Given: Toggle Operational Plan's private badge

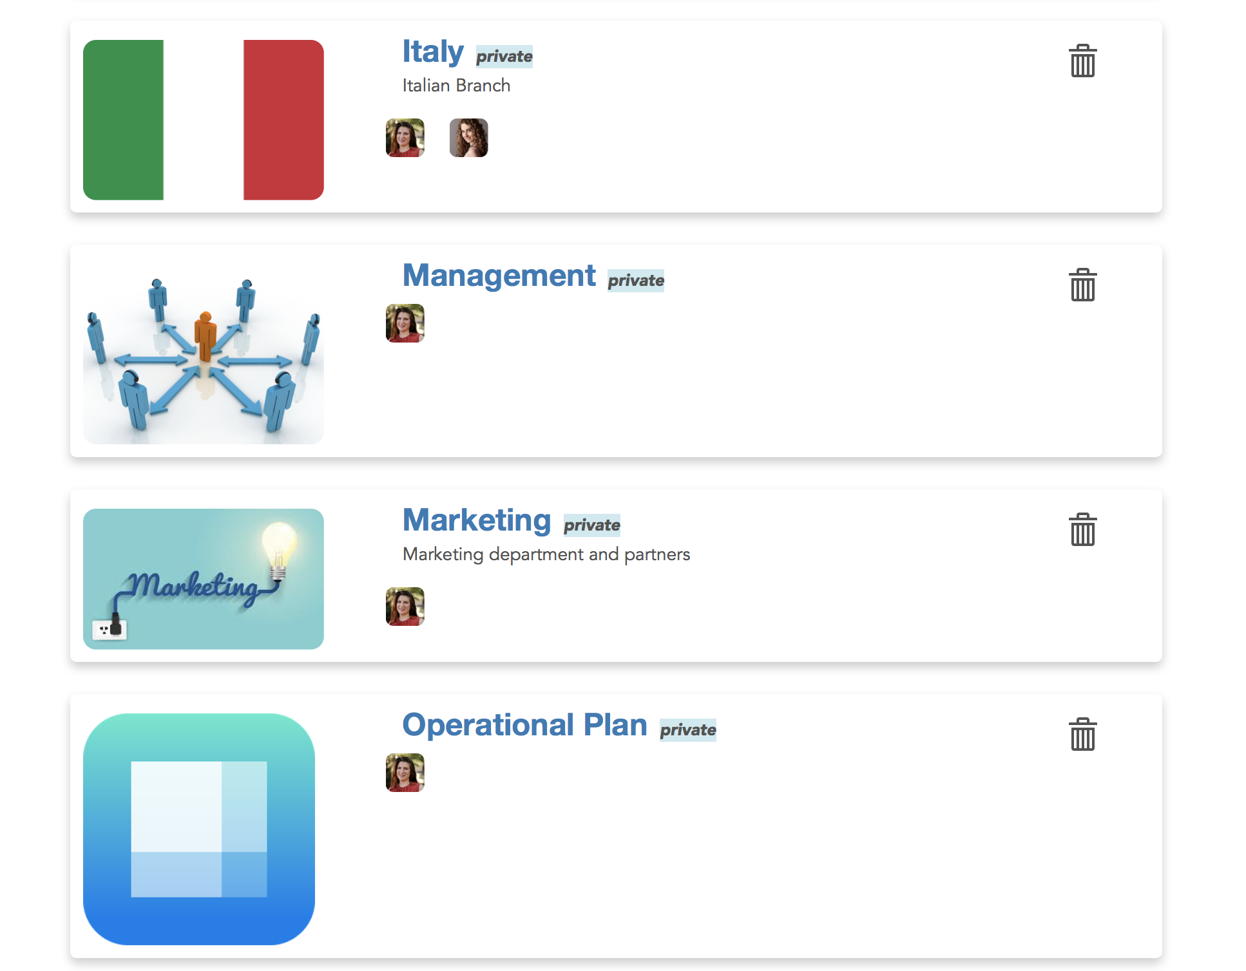Looking at the screenshot, I should (688, 730).
